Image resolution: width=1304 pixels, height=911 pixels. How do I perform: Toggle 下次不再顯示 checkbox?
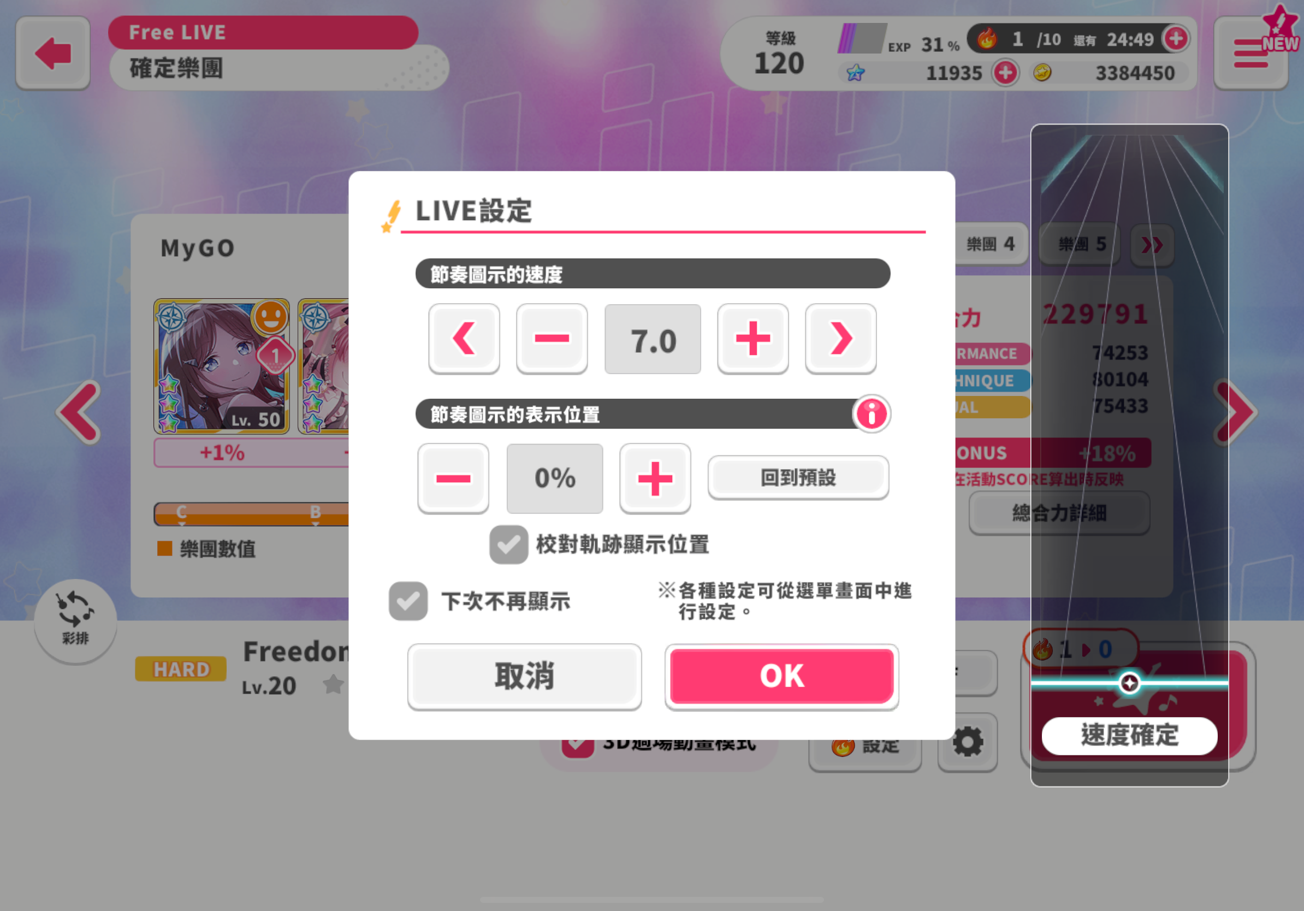click(x=408, y=601)
